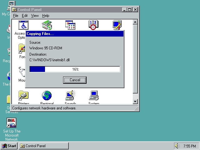The height and width of the screenshot is (150, 200).
Task: Click the destination path C:\WINDOWS\inetmib1.dll
Action: 49,60
